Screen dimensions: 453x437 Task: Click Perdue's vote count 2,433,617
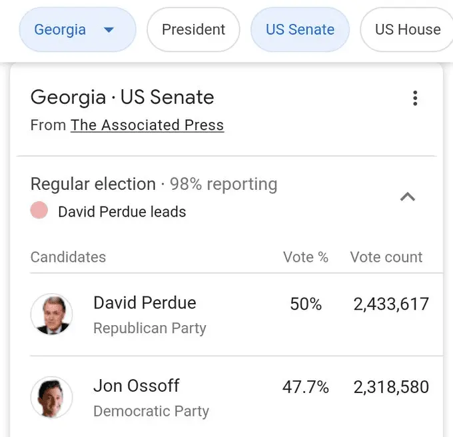coord(391,304)
